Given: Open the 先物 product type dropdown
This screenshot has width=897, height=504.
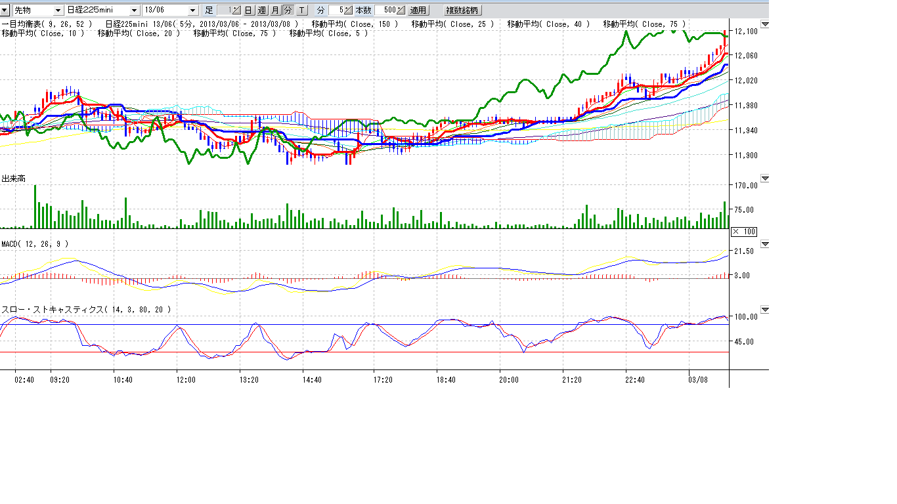Looking at the screenshot, I should (x=58, y=10).
